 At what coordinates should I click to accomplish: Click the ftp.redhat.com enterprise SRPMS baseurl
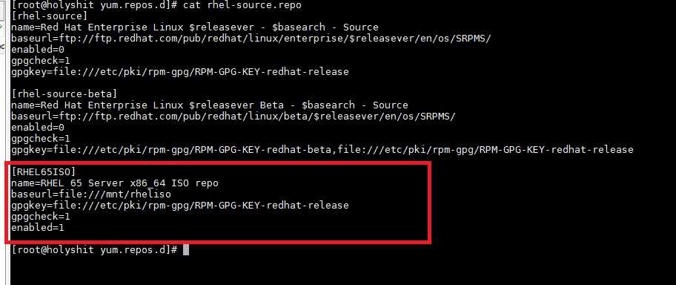click(251, 39)
